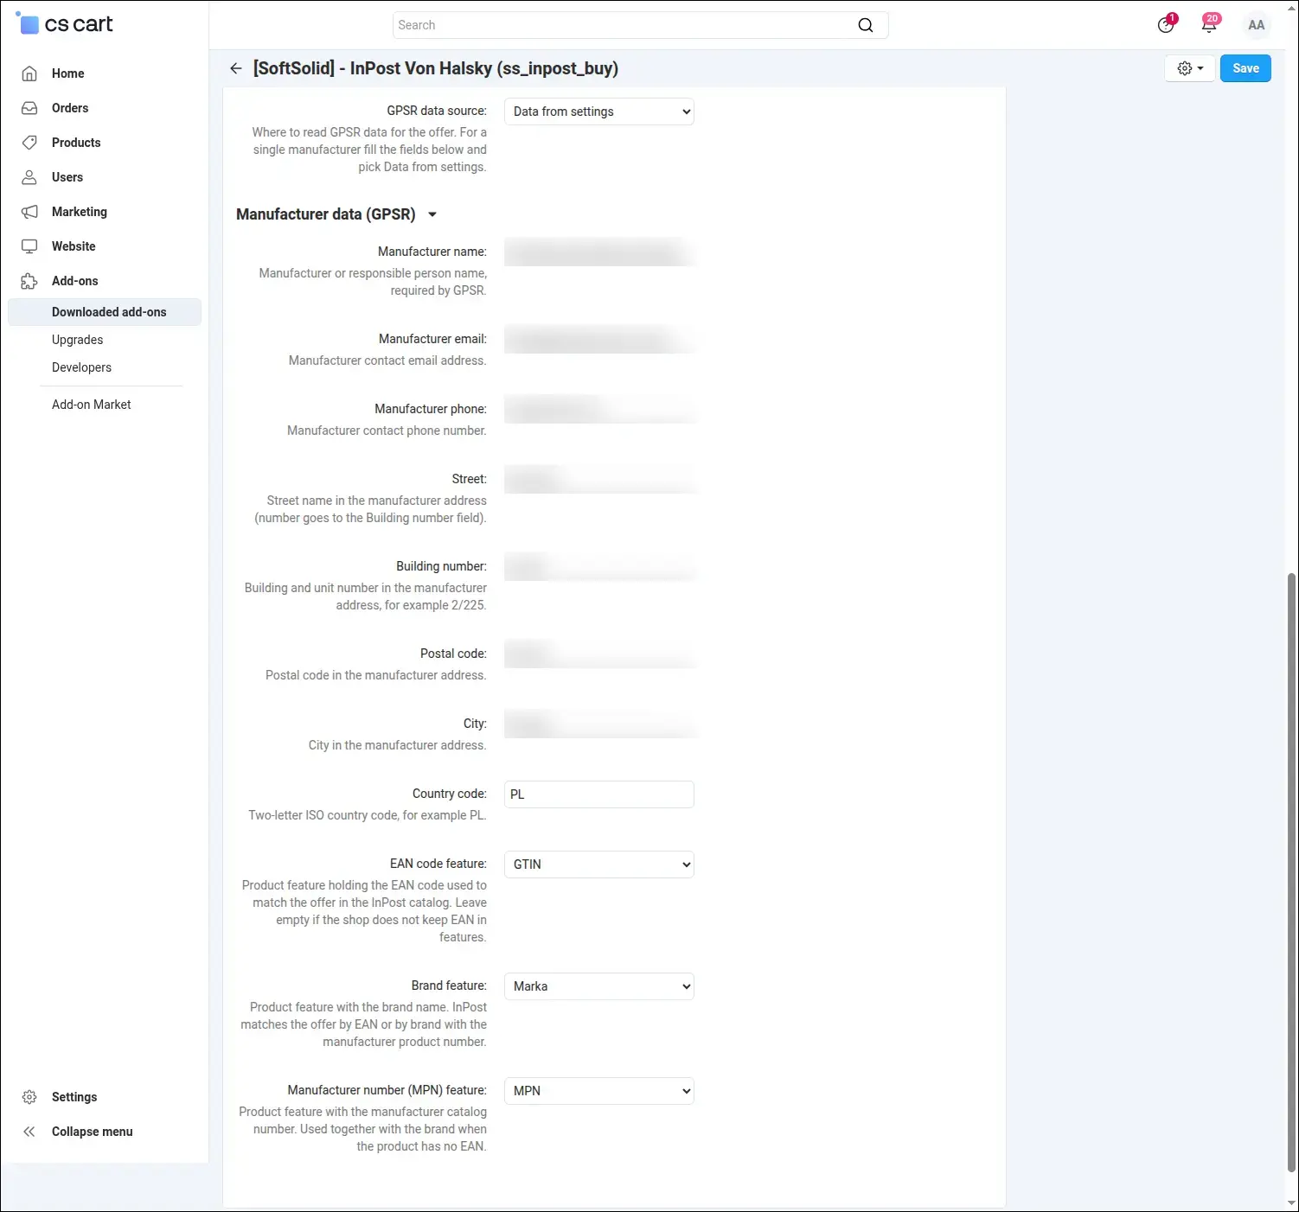
Task: Click the Home icon in sidebar
Action: point(29,73)
